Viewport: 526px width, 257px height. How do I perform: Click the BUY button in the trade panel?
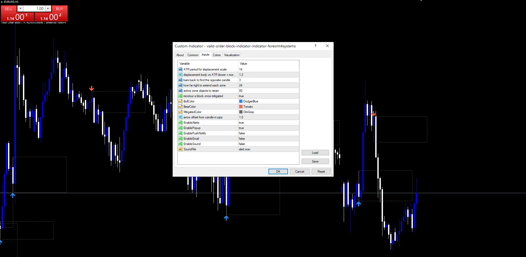[60, 9]
